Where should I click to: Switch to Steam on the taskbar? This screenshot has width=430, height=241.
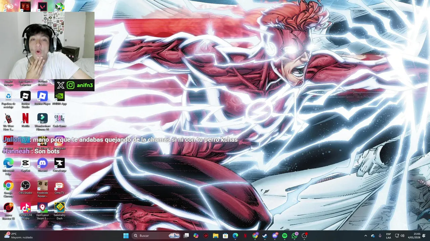point(265,236)
